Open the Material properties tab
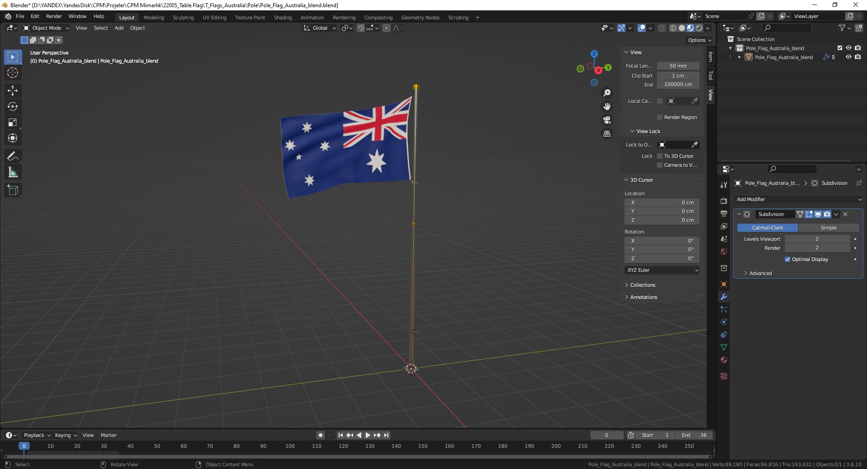The width and height of the screenshot is (867, 469). (724, 360)
